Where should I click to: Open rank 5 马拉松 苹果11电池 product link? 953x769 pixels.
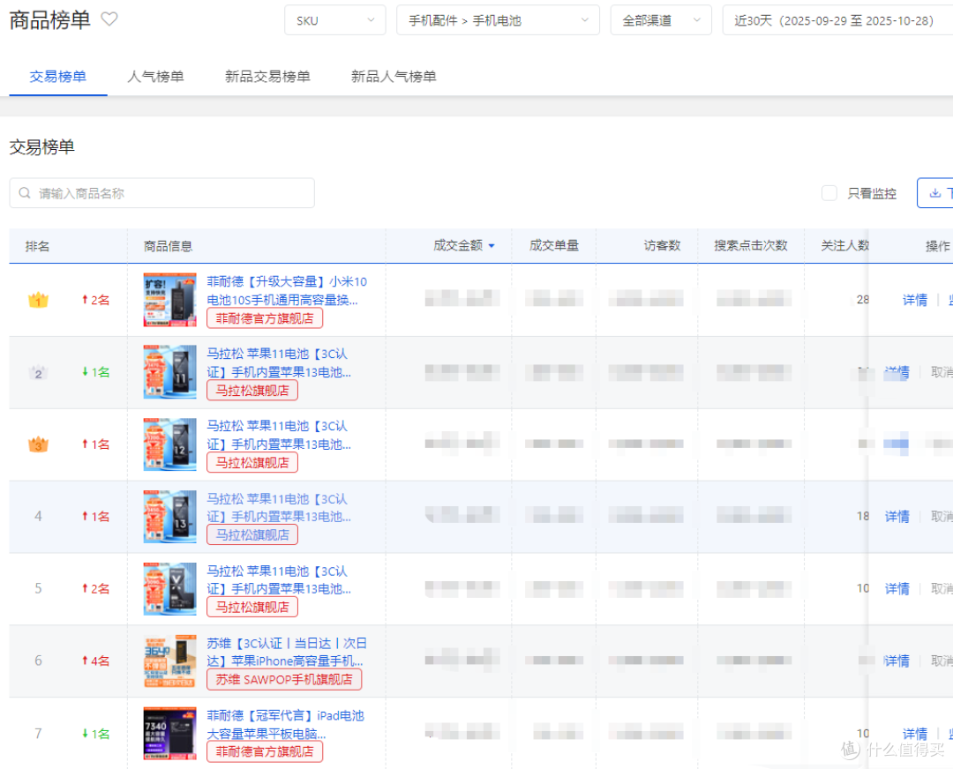point(279,579)
